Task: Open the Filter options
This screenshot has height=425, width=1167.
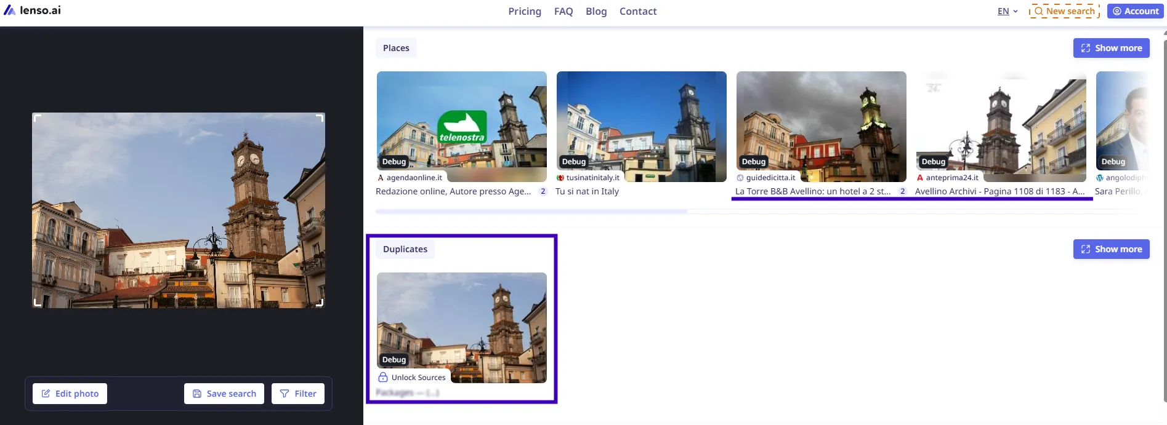Action: tap(298, 394)
